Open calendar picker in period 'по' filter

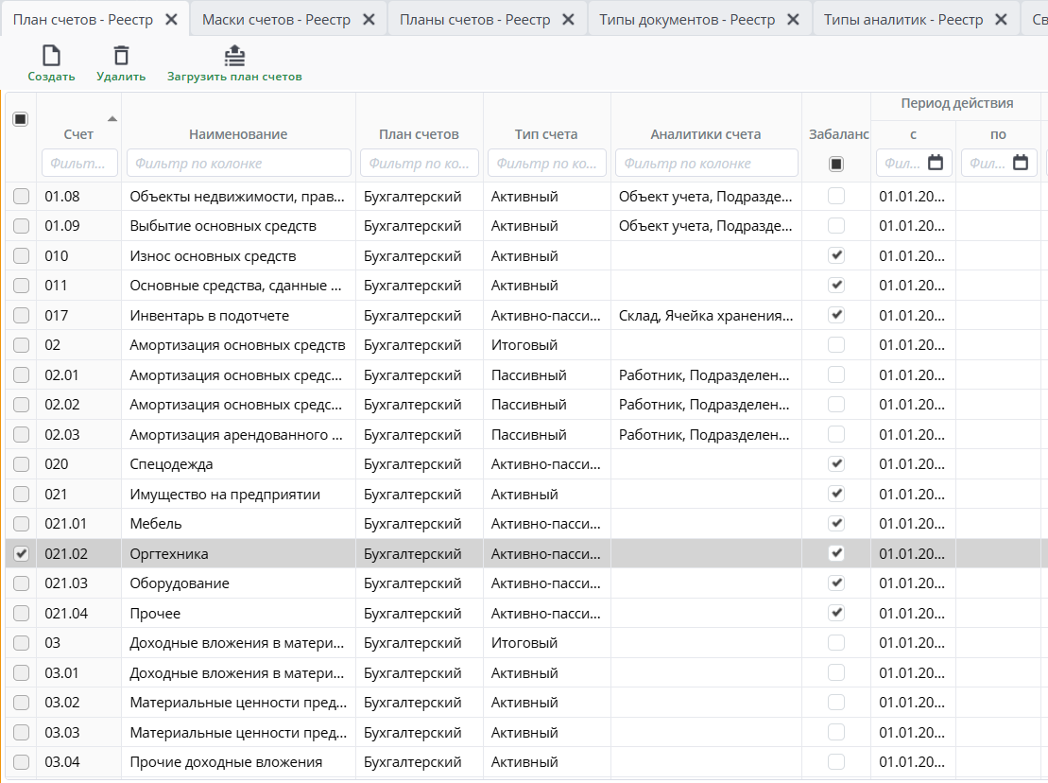click(1021, 163)
